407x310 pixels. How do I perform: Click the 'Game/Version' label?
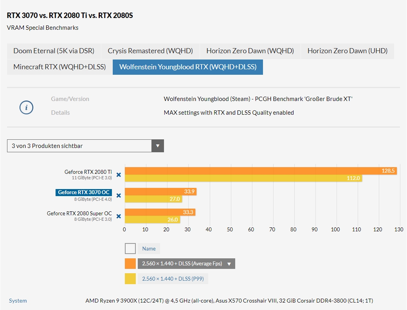click(x=70, y=99)
